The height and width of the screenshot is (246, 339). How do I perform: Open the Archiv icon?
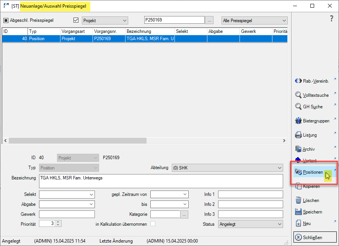pyautogui.click(x=298, y=149)
